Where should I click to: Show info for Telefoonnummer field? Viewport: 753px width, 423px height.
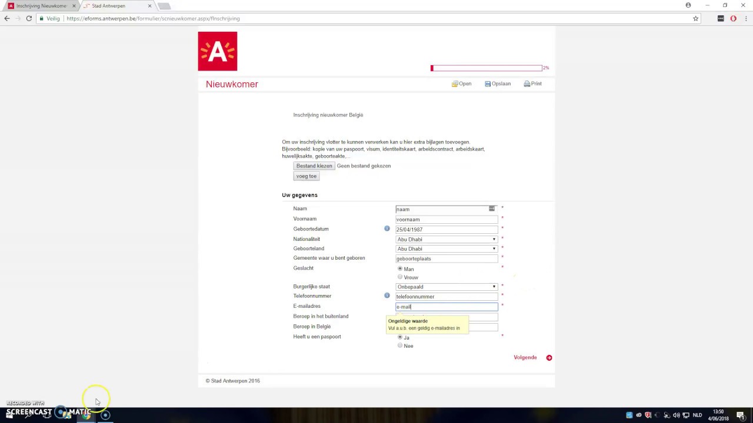click(x=387, y=295)
